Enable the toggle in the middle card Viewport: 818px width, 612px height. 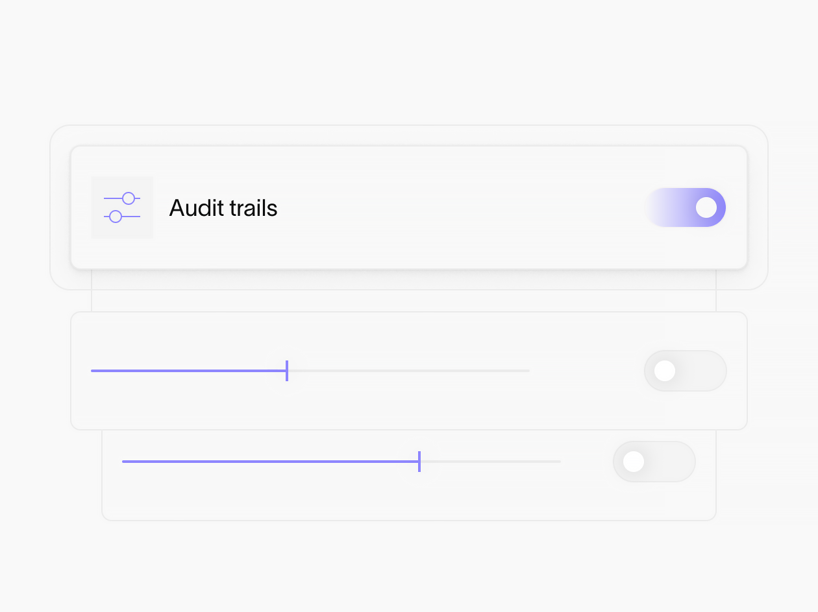[x=686, y=371]
